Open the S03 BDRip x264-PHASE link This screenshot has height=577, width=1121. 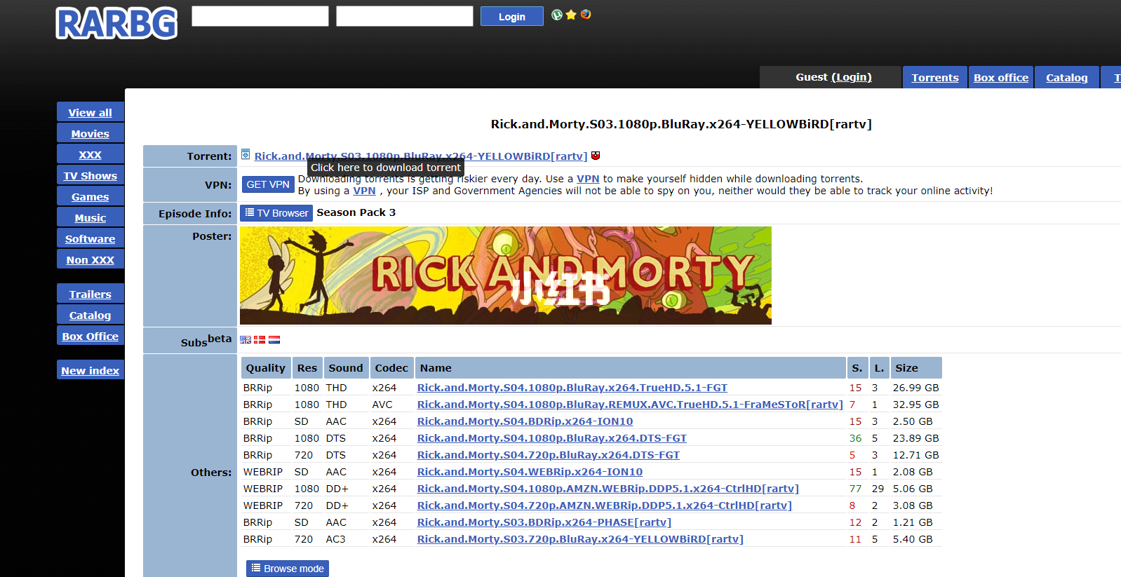pos(544,522)
